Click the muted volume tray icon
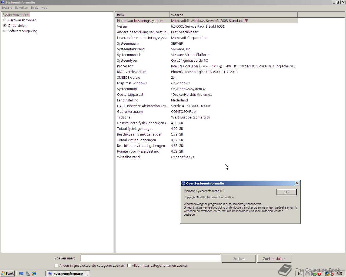Image resolution: width=346 pixels, height=277 pixels. coord(332,273)
